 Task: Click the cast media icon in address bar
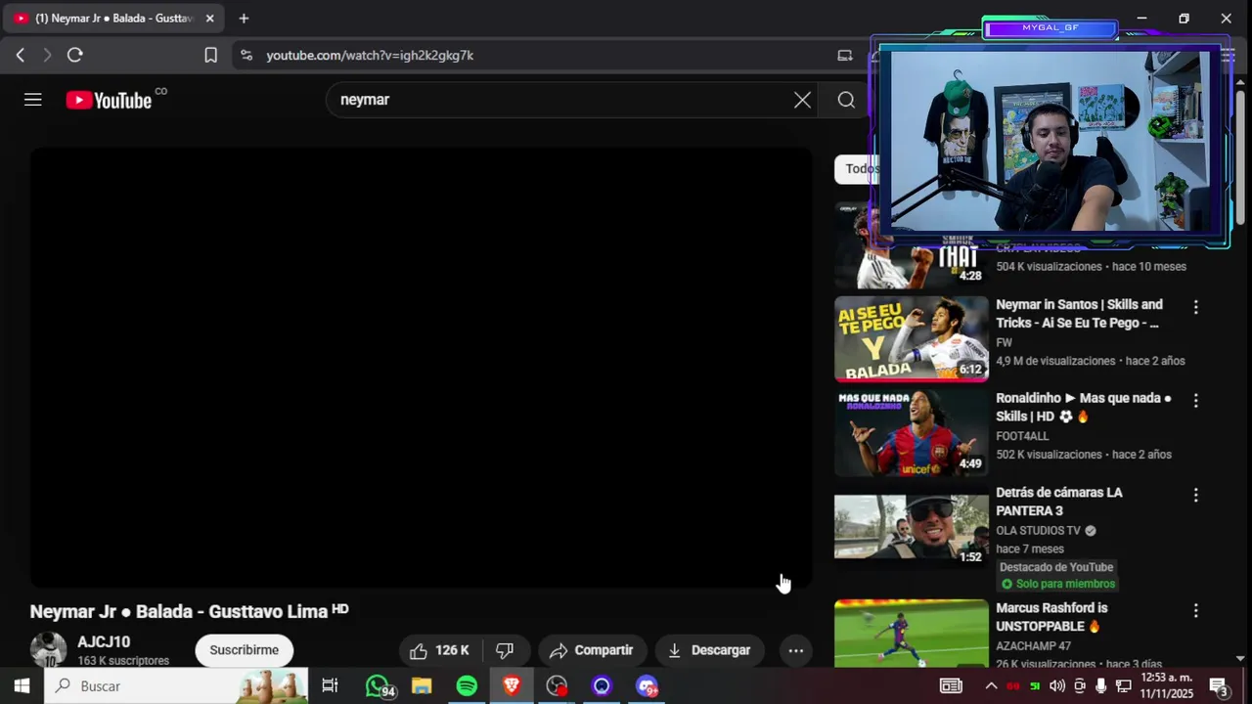pyautogui.click(x=845, y=56)
